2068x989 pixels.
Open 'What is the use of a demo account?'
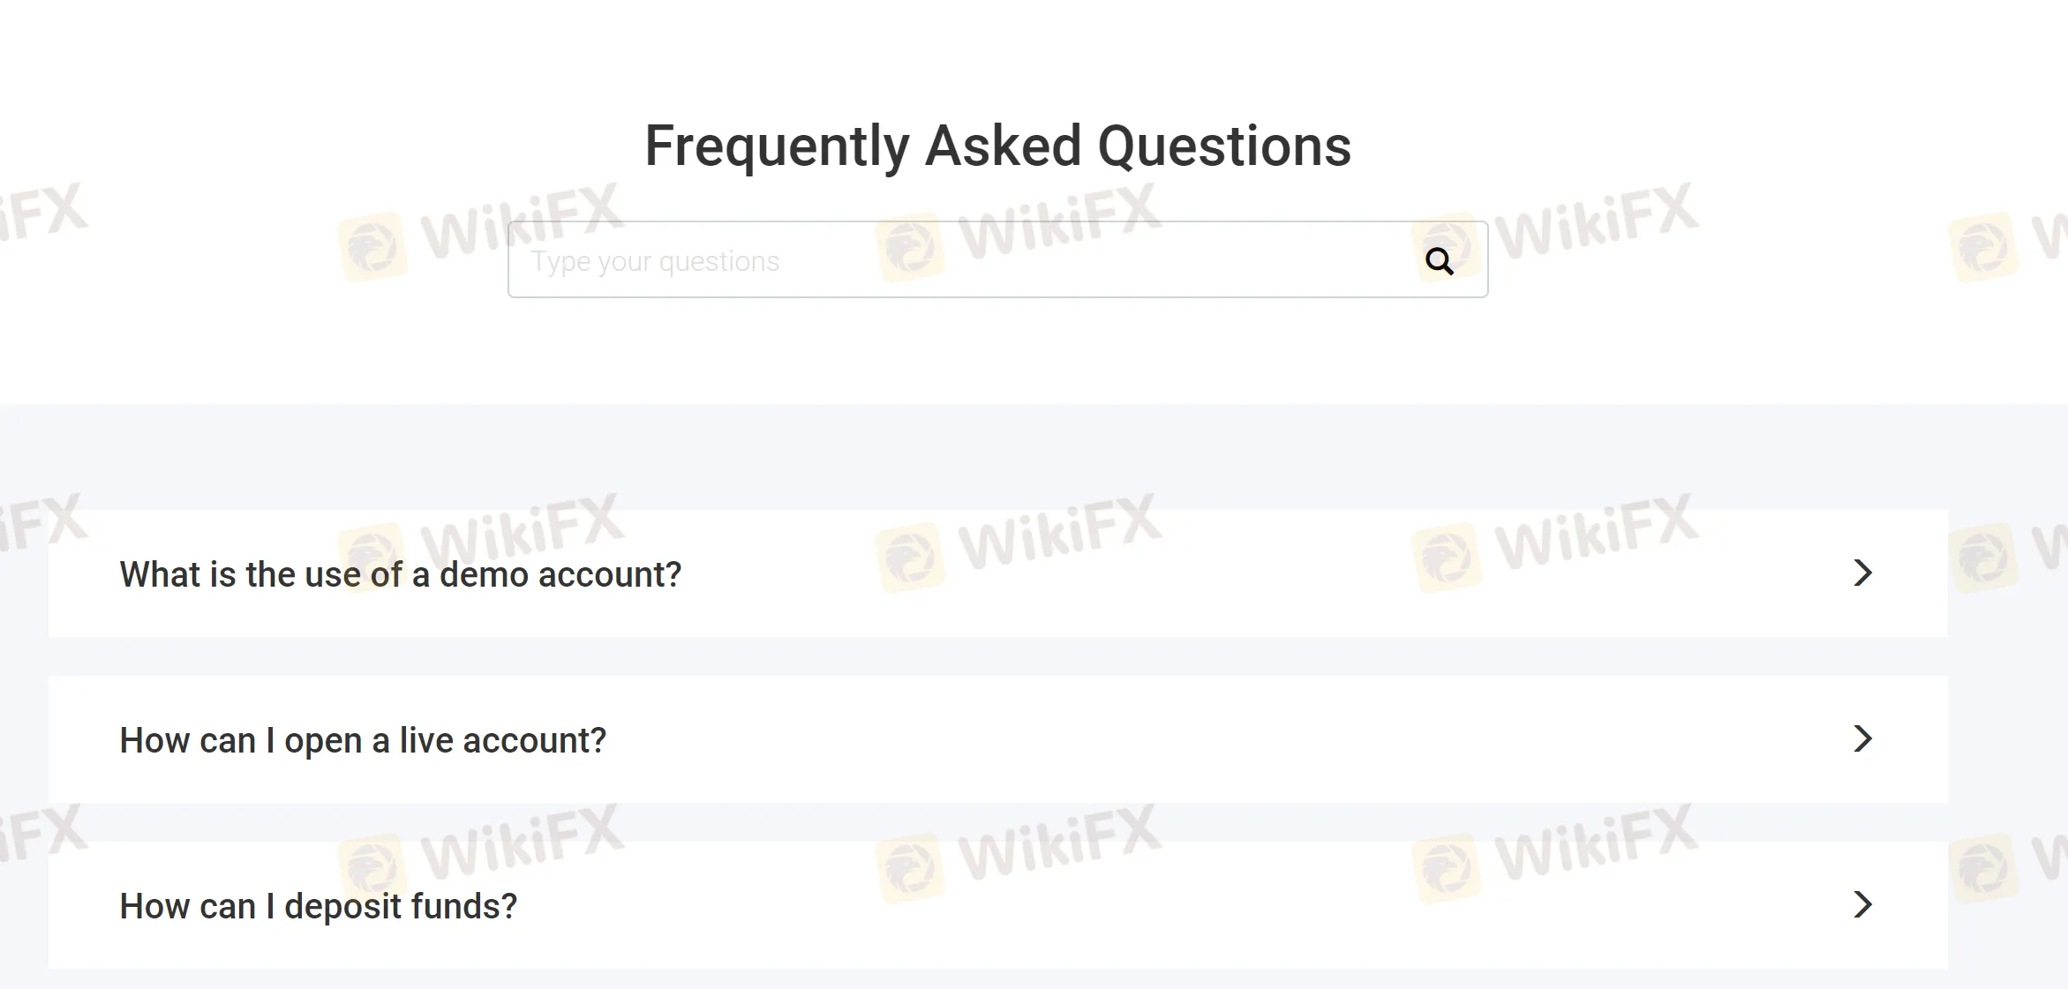tap(400, 573)
